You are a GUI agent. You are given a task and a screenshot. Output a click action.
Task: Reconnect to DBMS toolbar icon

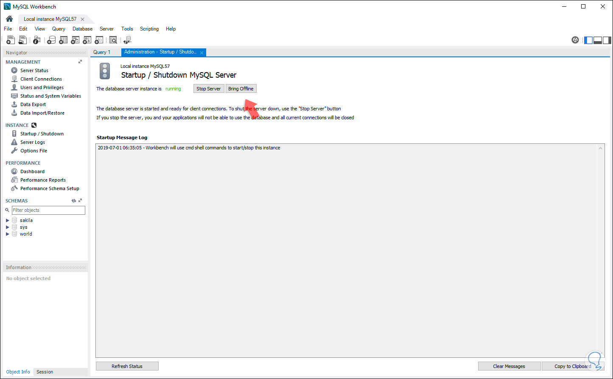pyautogui.click(x=127, y=40)
